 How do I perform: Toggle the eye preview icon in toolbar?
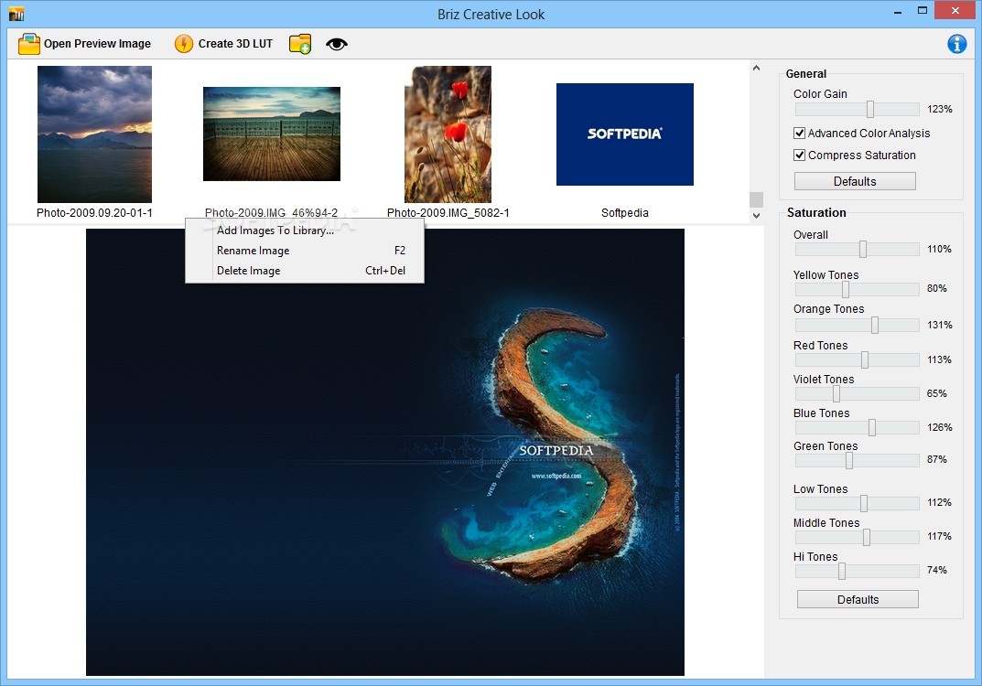336,44
